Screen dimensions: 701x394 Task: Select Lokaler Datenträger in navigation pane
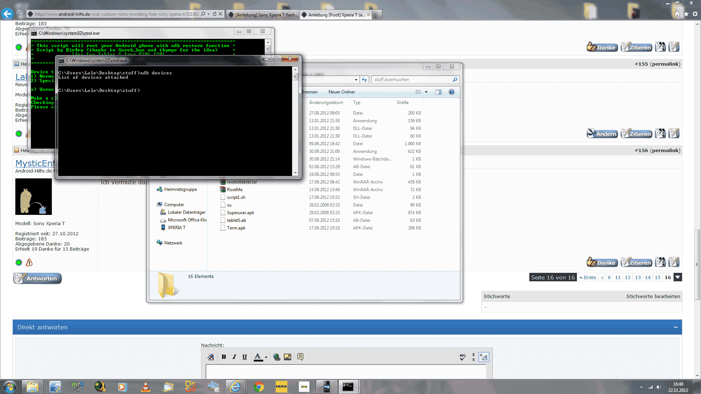click(x=183, y=212)
